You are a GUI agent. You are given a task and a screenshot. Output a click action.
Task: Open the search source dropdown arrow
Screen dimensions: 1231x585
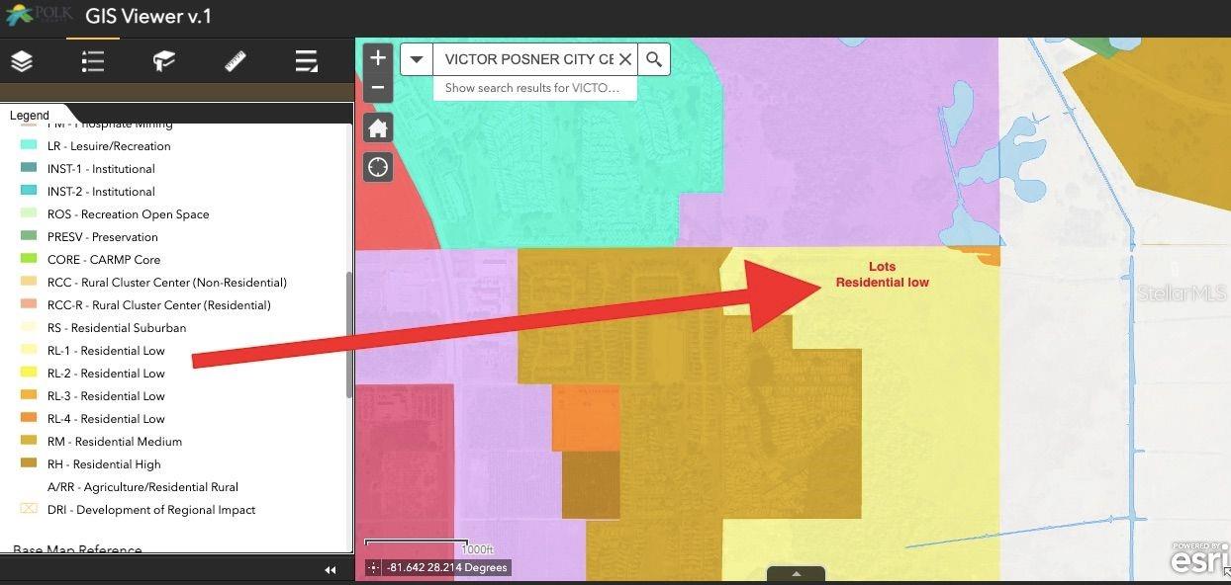[417, 59]
